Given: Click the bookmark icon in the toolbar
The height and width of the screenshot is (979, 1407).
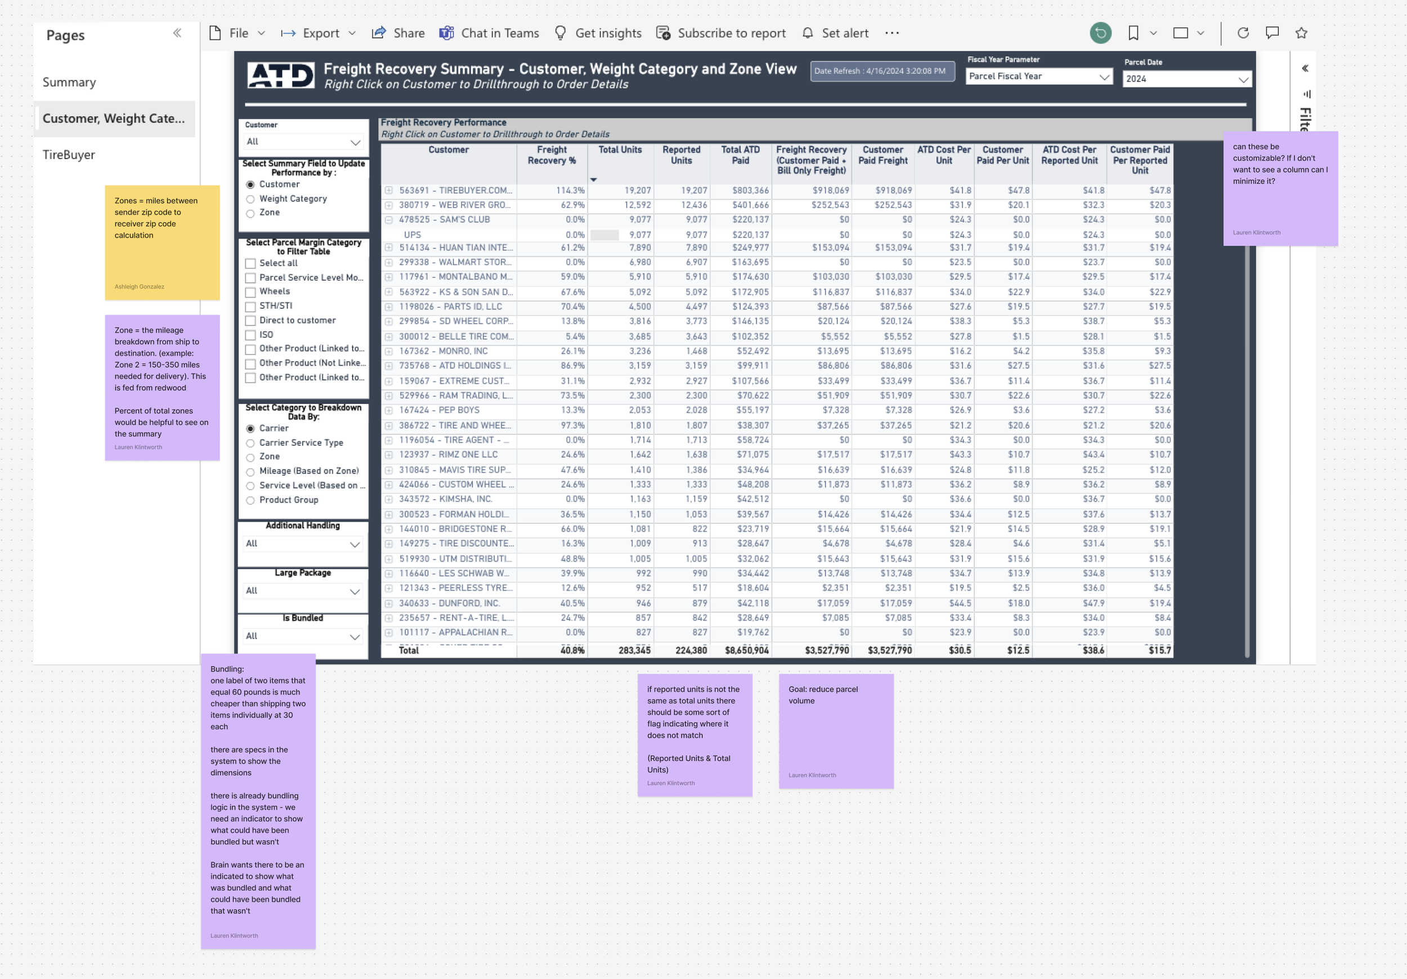Looking at the screenshot, I should pyautogui.click(x=1132, y=33).
